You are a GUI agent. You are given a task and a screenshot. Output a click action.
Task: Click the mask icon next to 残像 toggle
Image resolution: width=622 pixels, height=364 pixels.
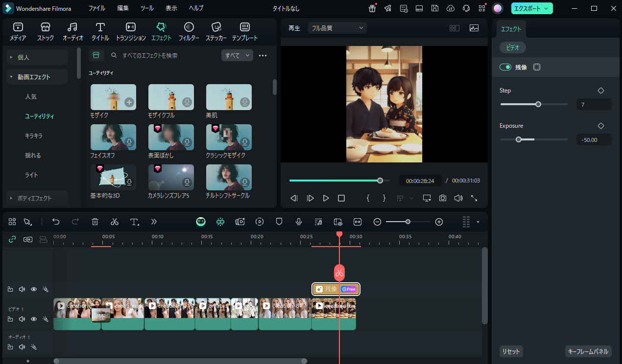[537, 67]
